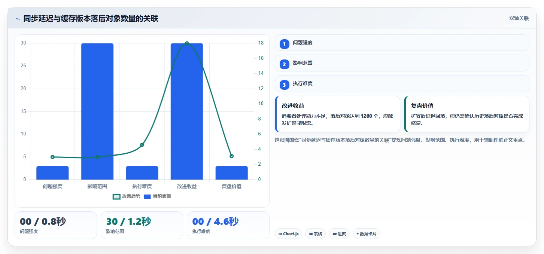The height and width of the screenshot is (254, 544).
Task: Click the right axis value 10
Action: click(x=261, y=104)
